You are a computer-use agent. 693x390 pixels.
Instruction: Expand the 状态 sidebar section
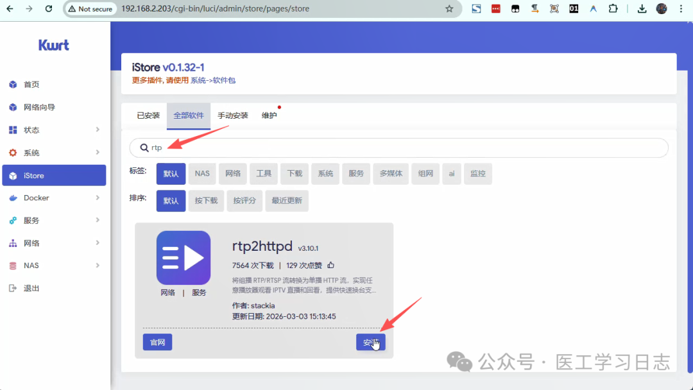(x=98, y=130)
